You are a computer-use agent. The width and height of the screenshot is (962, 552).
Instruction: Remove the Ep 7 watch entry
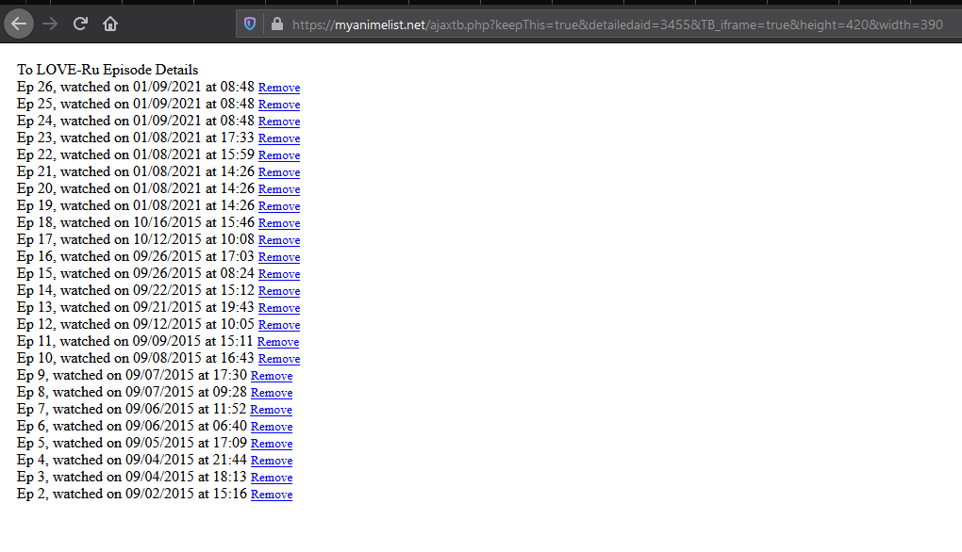[272, 410]
